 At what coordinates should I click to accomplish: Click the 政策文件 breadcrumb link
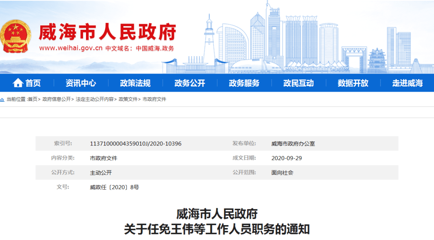128,99
